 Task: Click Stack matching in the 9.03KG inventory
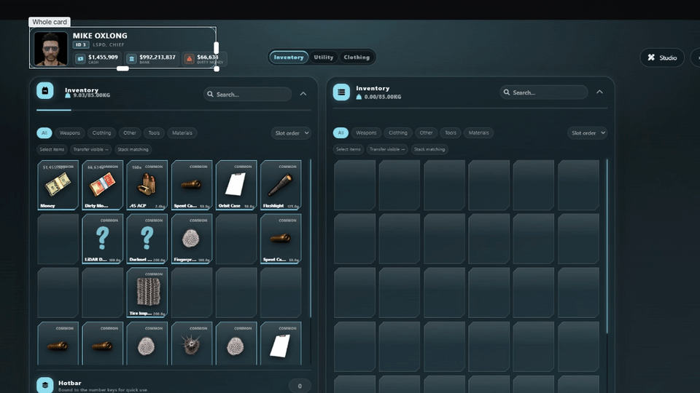(133, 150)
